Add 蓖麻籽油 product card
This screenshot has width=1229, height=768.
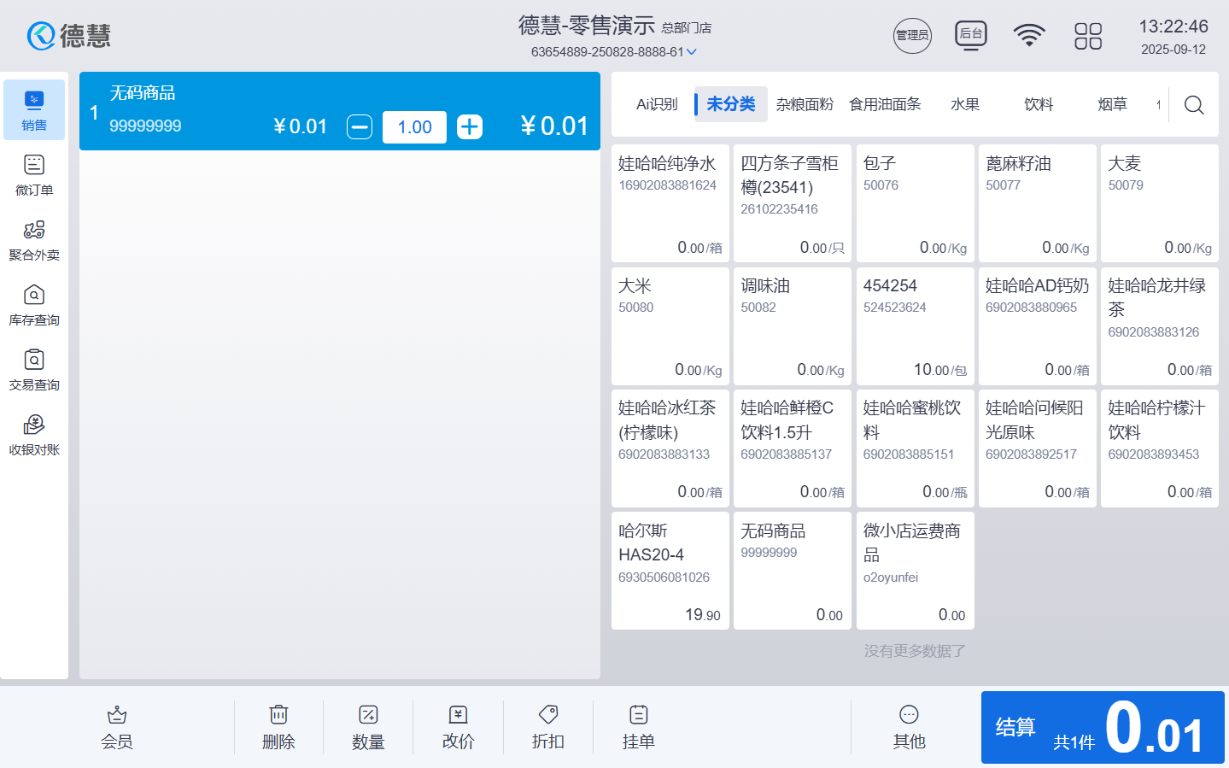pos(1038,203)
